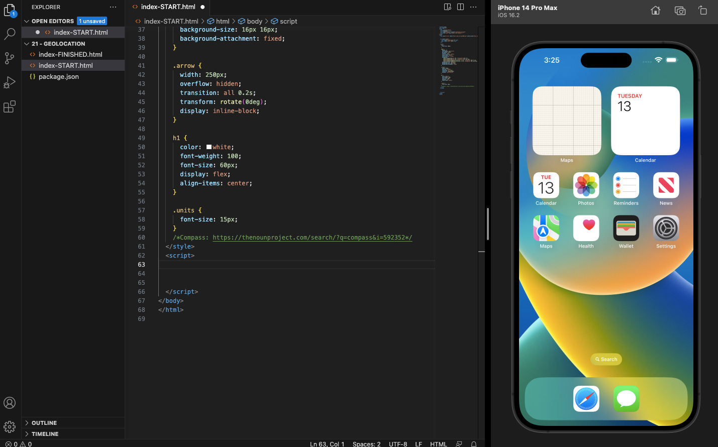Image resolution: width=718 pixels, height=447 pixels.
Task: Open the Accounts menu icon
Action: click(10, 403)
